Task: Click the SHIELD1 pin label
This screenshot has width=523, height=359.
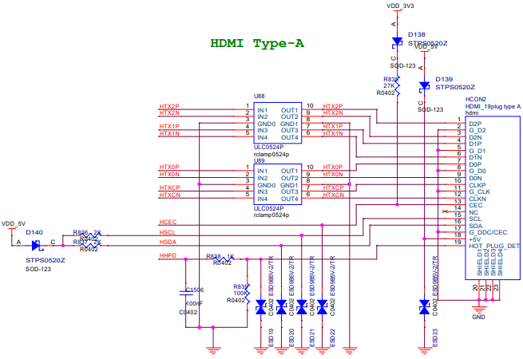Action: [480, 262]
